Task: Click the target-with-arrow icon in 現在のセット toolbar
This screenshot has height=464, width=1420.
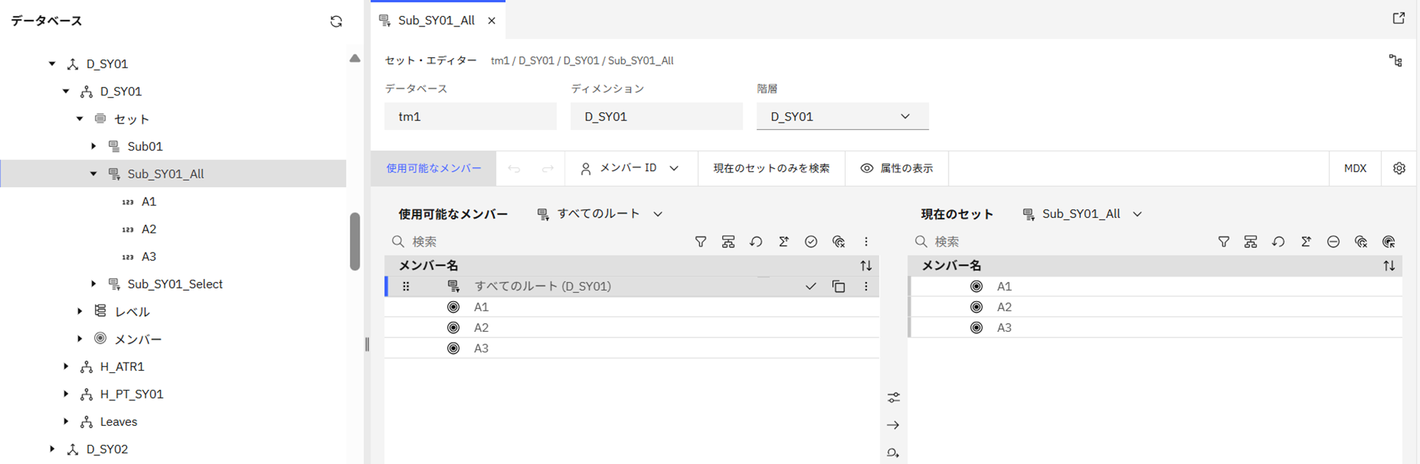Action: point(1388,242)
